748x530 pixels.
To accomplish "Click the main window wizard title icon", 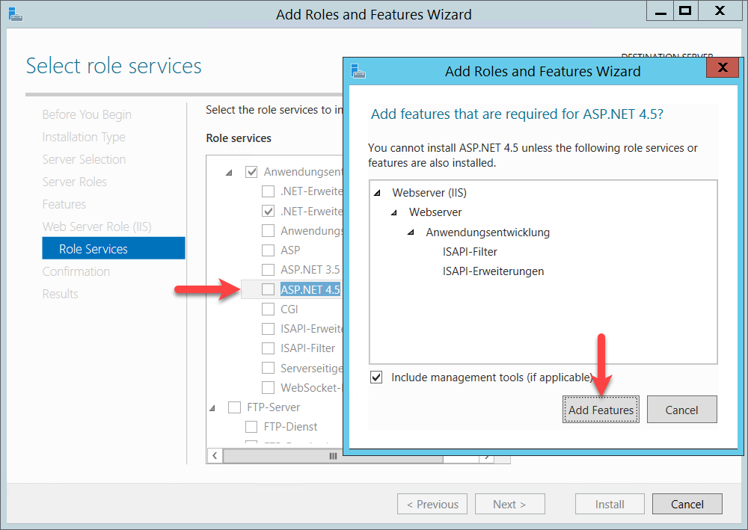I will (15, 13).
